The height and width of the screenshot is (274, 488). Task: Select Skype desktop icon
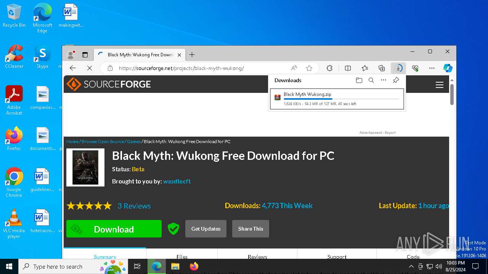click(x=42, y=57)
